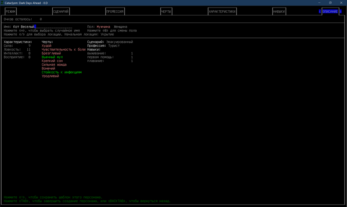Select the ОПИСАНИЕ tab
Viewport: 347px width, 207px height.
pyautogui.click(x=330, y=11)
